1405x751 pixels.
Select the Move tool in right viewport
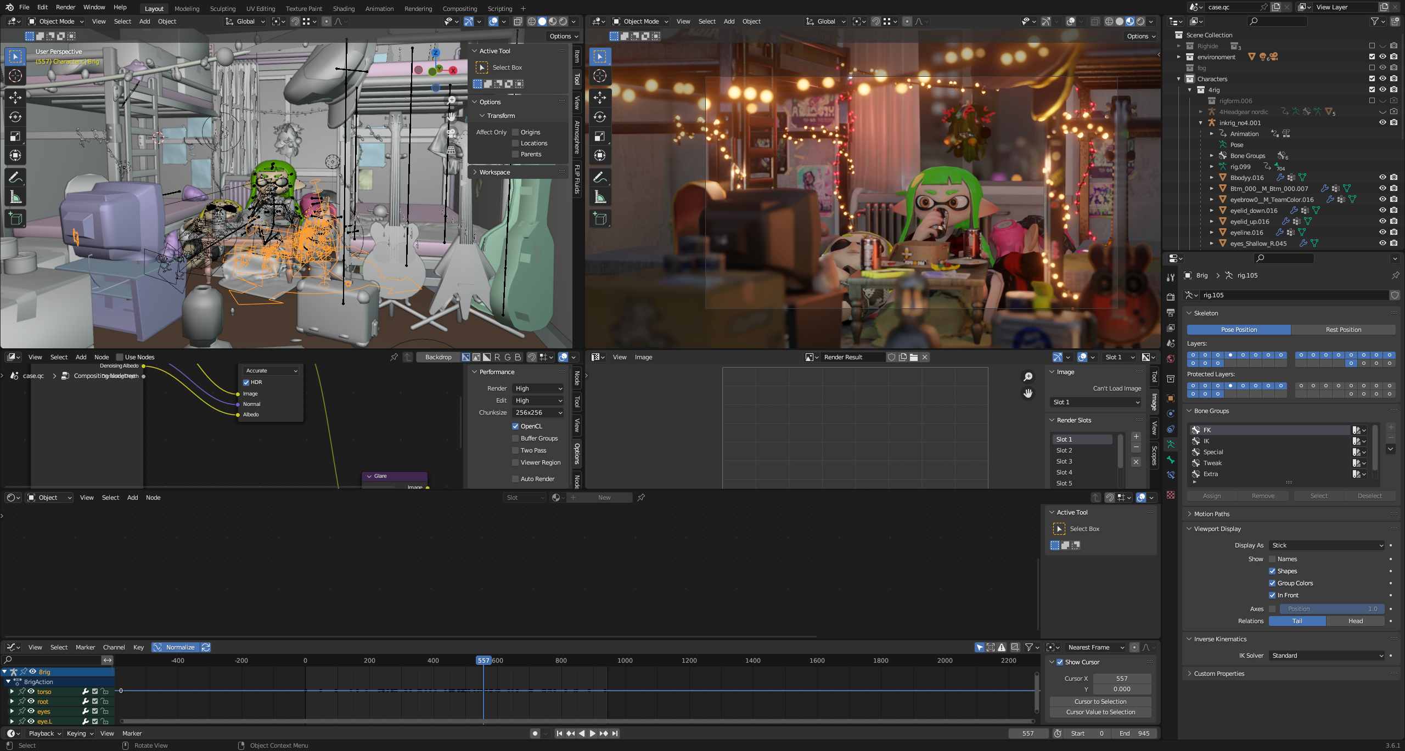tap(600, 98)
